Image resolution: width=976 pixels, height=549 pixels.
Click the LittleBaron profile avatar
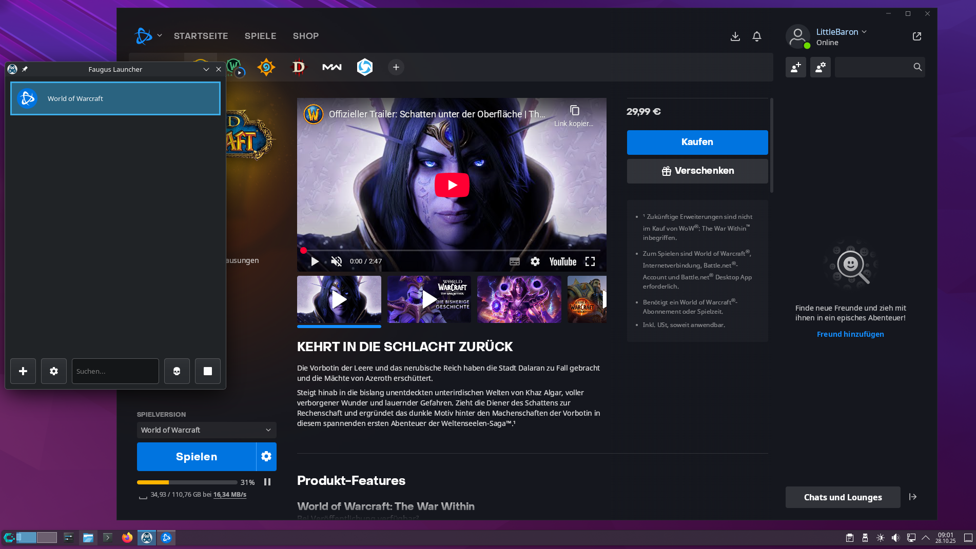[x=797, y=36]
